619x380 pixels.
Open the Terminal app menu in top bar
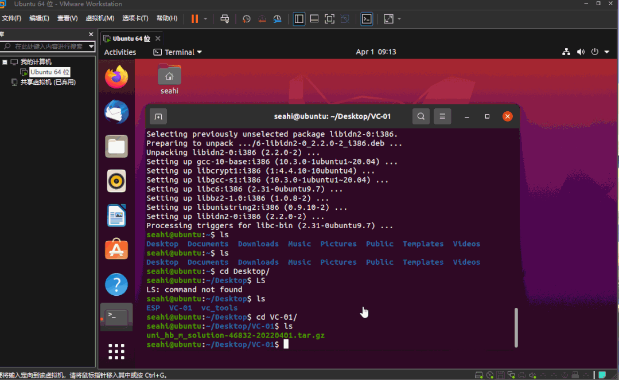pyautogui.click(x=177, y=52)
